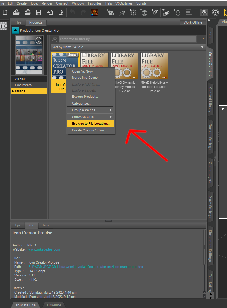Create a new spotlight
The width and height of the screenshot is (227, 308).
pyautogui.click(x=155, y=12)
